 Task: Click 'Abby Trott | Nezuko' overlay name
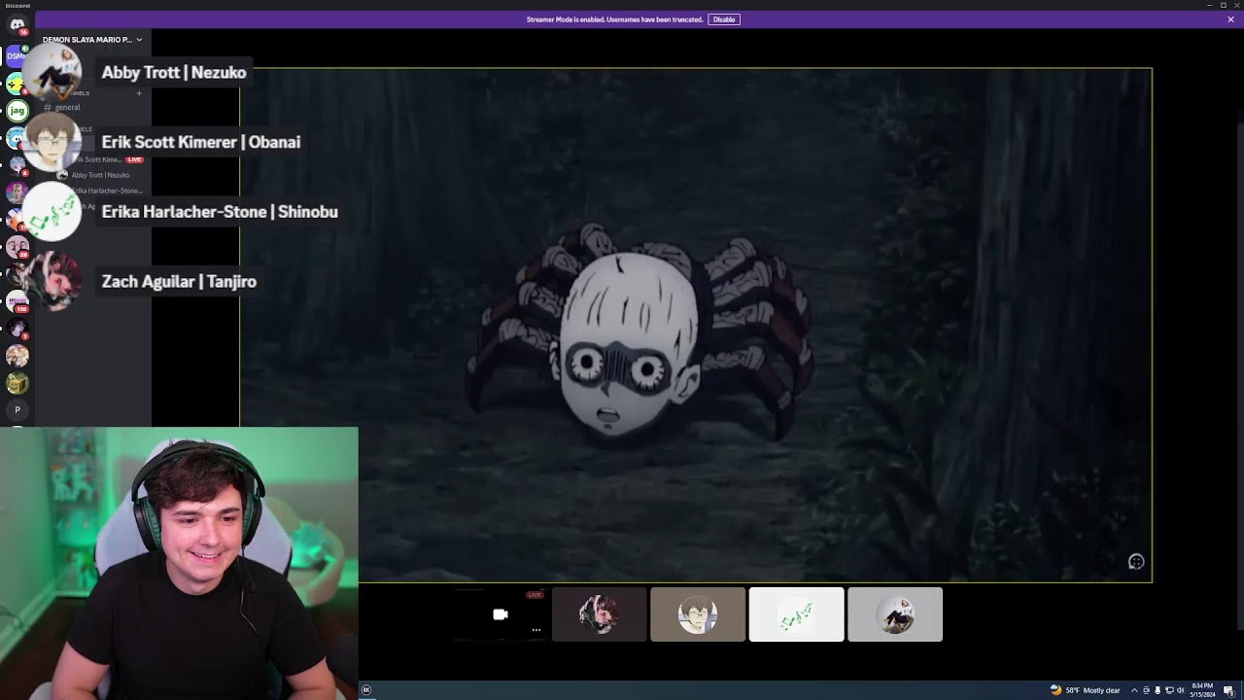174,73
